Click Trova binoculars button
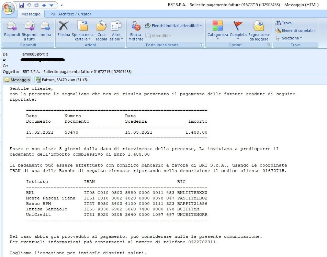This screenshot has height=257, width=327. (x=284, y=23)
